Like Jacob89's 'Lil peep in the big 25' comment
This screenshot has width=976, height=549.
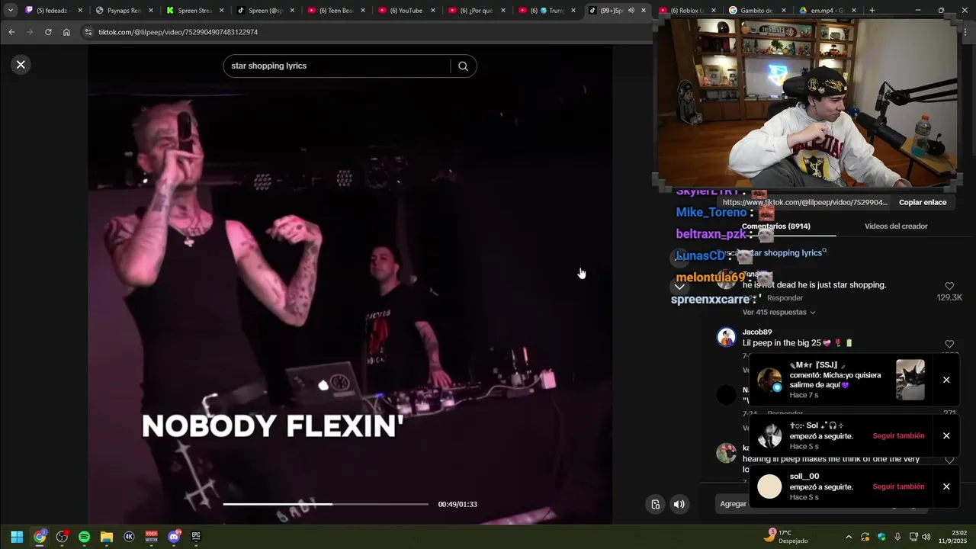pyautogui.click(x=949, y=344)
